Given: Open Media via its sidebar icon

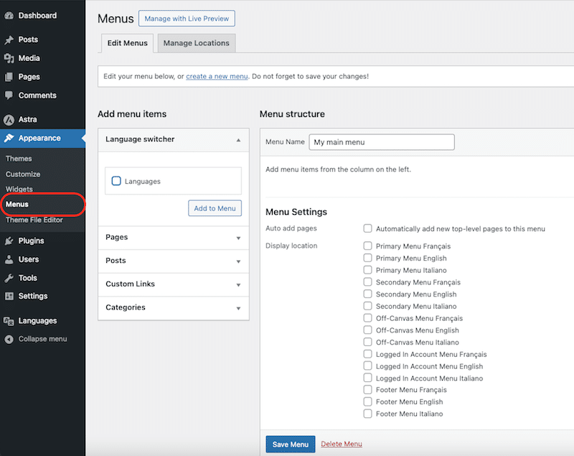Looking at the screenshot, I should [x=9, y=58].
